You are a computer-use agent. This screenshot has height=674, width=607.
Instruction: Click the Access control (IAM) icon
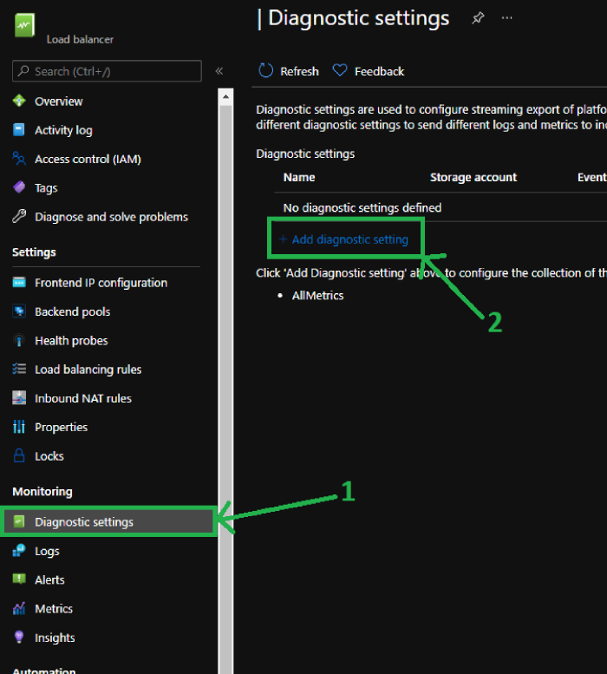pyautogui.click(x=19, y=159)
